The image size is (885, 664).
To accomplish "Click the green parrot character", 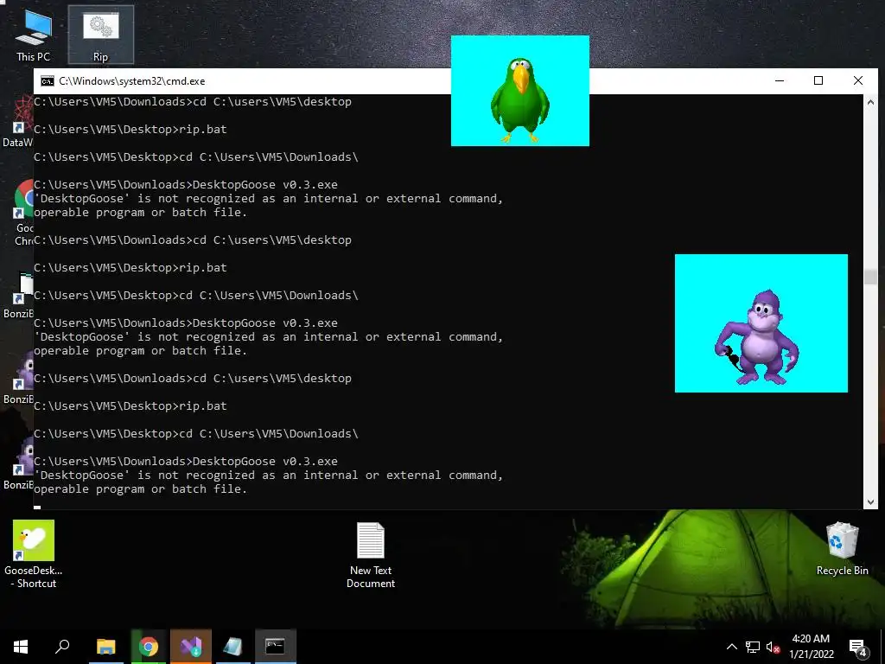I will (x=519, y=99).
